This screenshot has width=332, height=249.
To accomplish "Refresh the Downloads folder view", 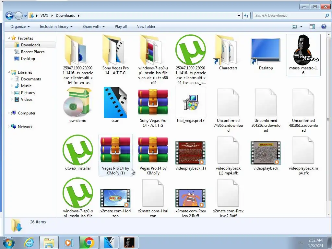I will click(246, 16).
